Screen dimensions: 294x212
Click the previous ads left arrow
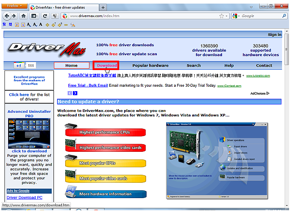[70, 93]
